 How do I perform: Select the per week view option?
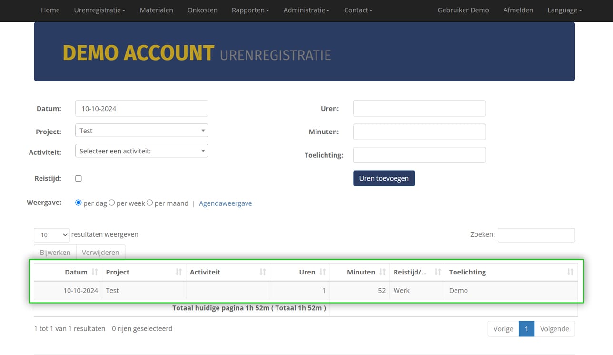[x=112, y=203]
